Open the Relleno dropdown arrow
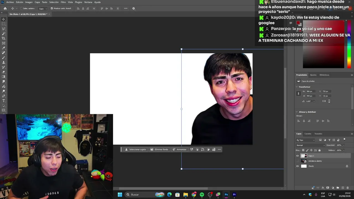This screenshot has height=199, width=354. pos(344,150)
